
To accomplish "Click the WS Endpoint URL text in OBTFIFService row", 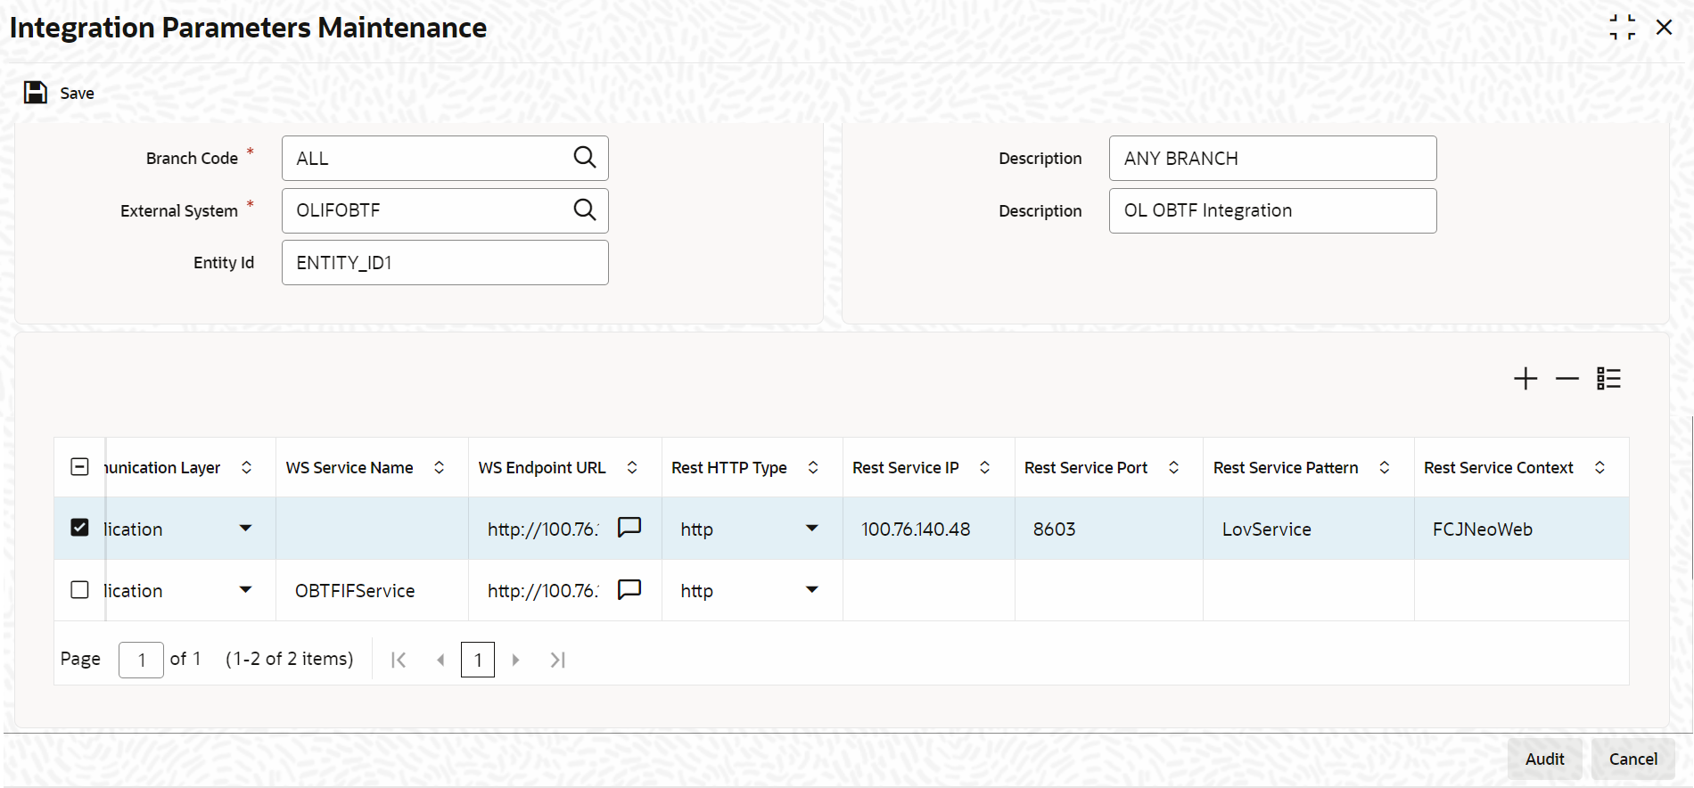I will 543,590.
